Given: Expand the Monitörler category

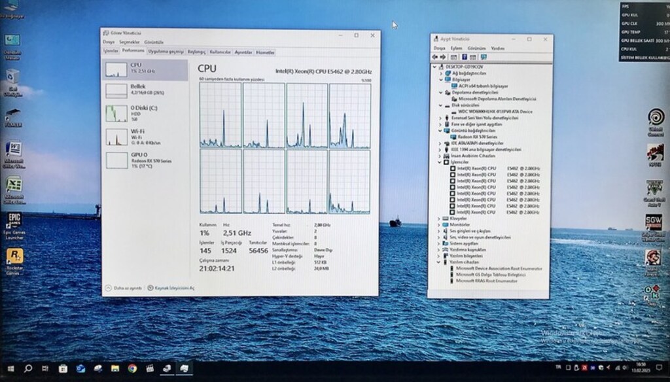Looking at the screenshot, I should coord(439,225).
